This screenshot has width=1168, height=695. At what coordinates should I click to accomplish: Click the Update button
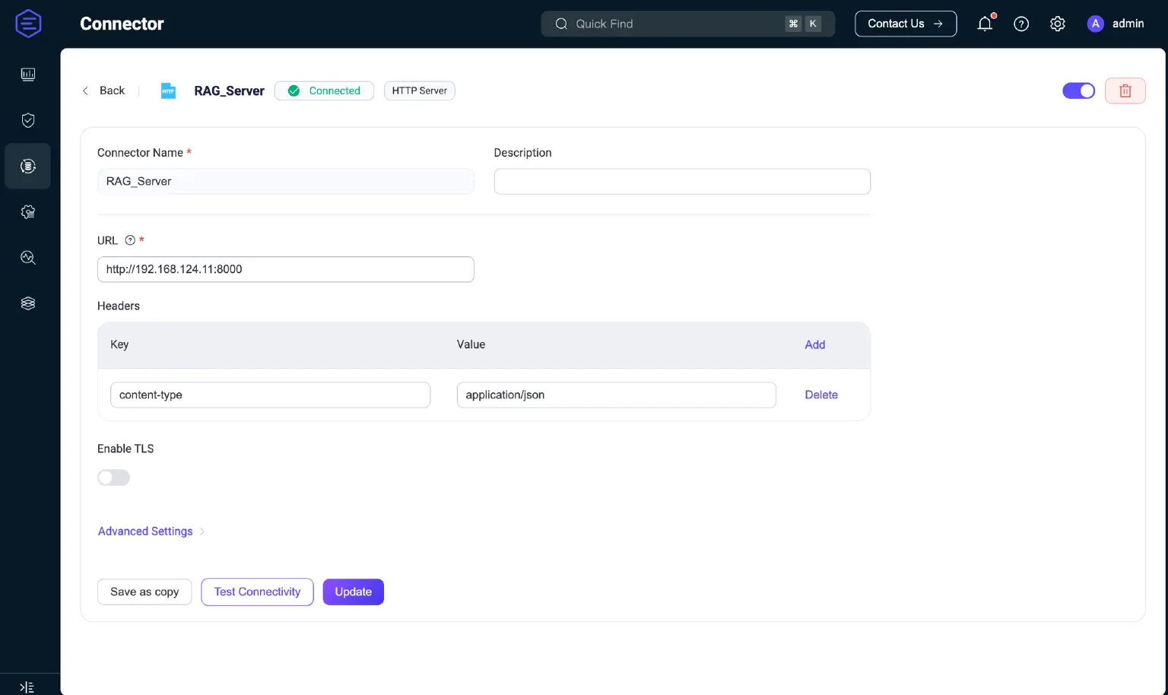point(353,592)
